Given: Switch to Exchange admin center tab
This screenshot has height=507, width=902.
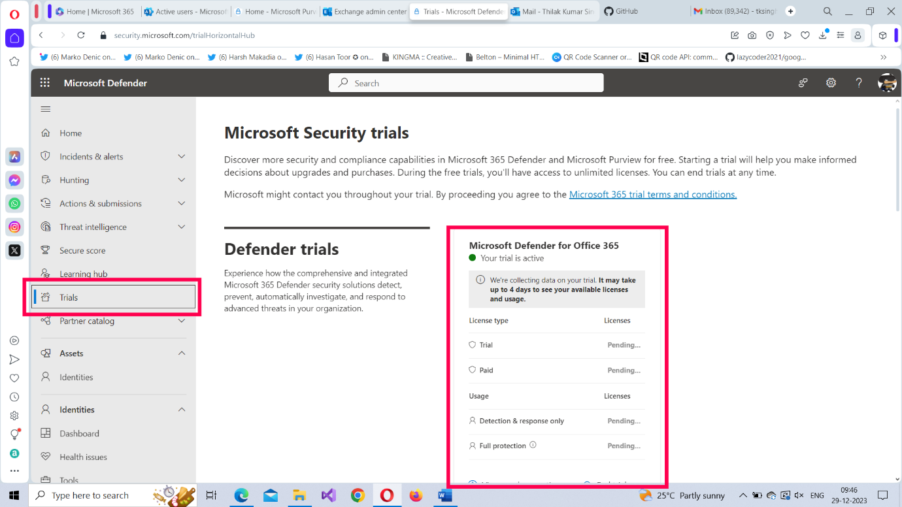Looking at the screenshot, I should (364, 12).
